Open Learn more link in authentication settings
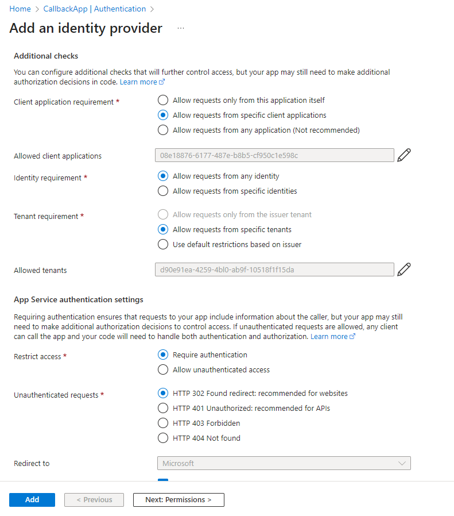Image resolution: width=454 pixels, height=516 pixels. [x=332, y=336]
